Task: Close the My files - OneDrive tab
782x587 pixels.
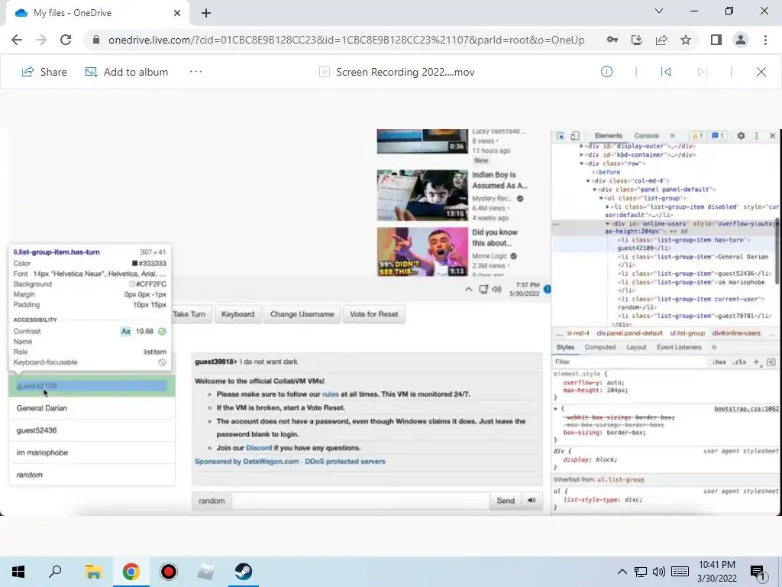Action: [177, 13]
